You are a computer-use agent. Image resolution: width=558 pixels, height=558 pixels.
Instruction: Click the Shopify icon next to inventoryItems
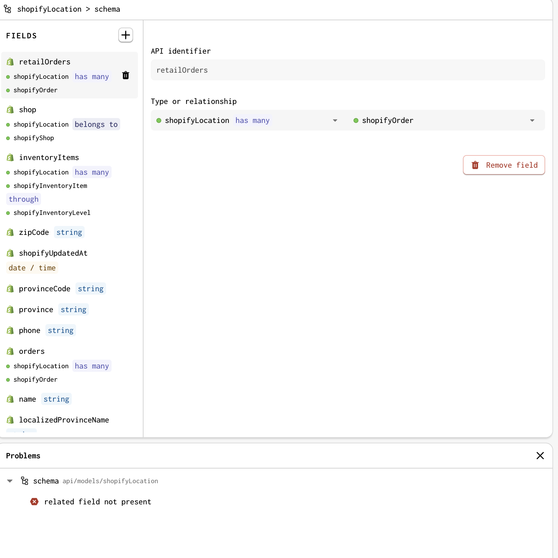tap(10, 157)
